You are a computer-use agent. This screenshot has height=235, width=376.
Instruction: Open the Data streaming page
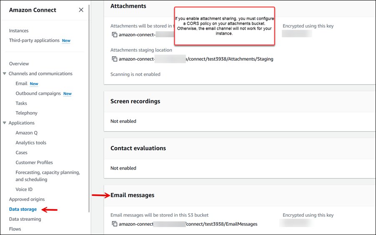pos(25,219)
